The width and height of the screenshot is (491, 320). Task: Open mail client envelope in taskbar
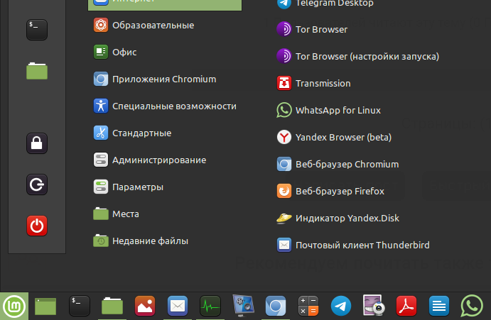point(178,306)
